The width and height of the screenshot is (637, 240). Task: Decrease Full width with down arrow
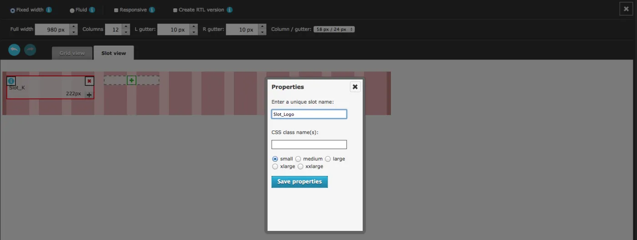point(73,32)
